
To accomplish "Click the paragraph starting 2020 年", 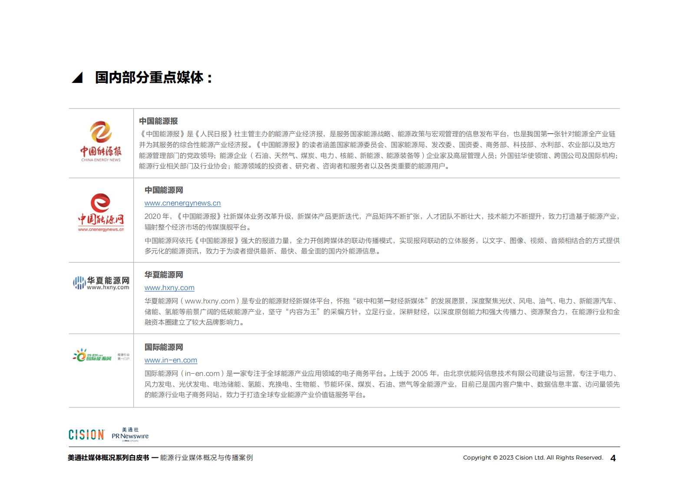I will click(x=382, y=222).
